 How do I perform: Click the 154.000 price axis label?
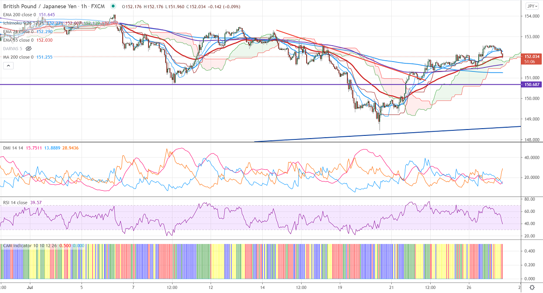pos(532,16)
